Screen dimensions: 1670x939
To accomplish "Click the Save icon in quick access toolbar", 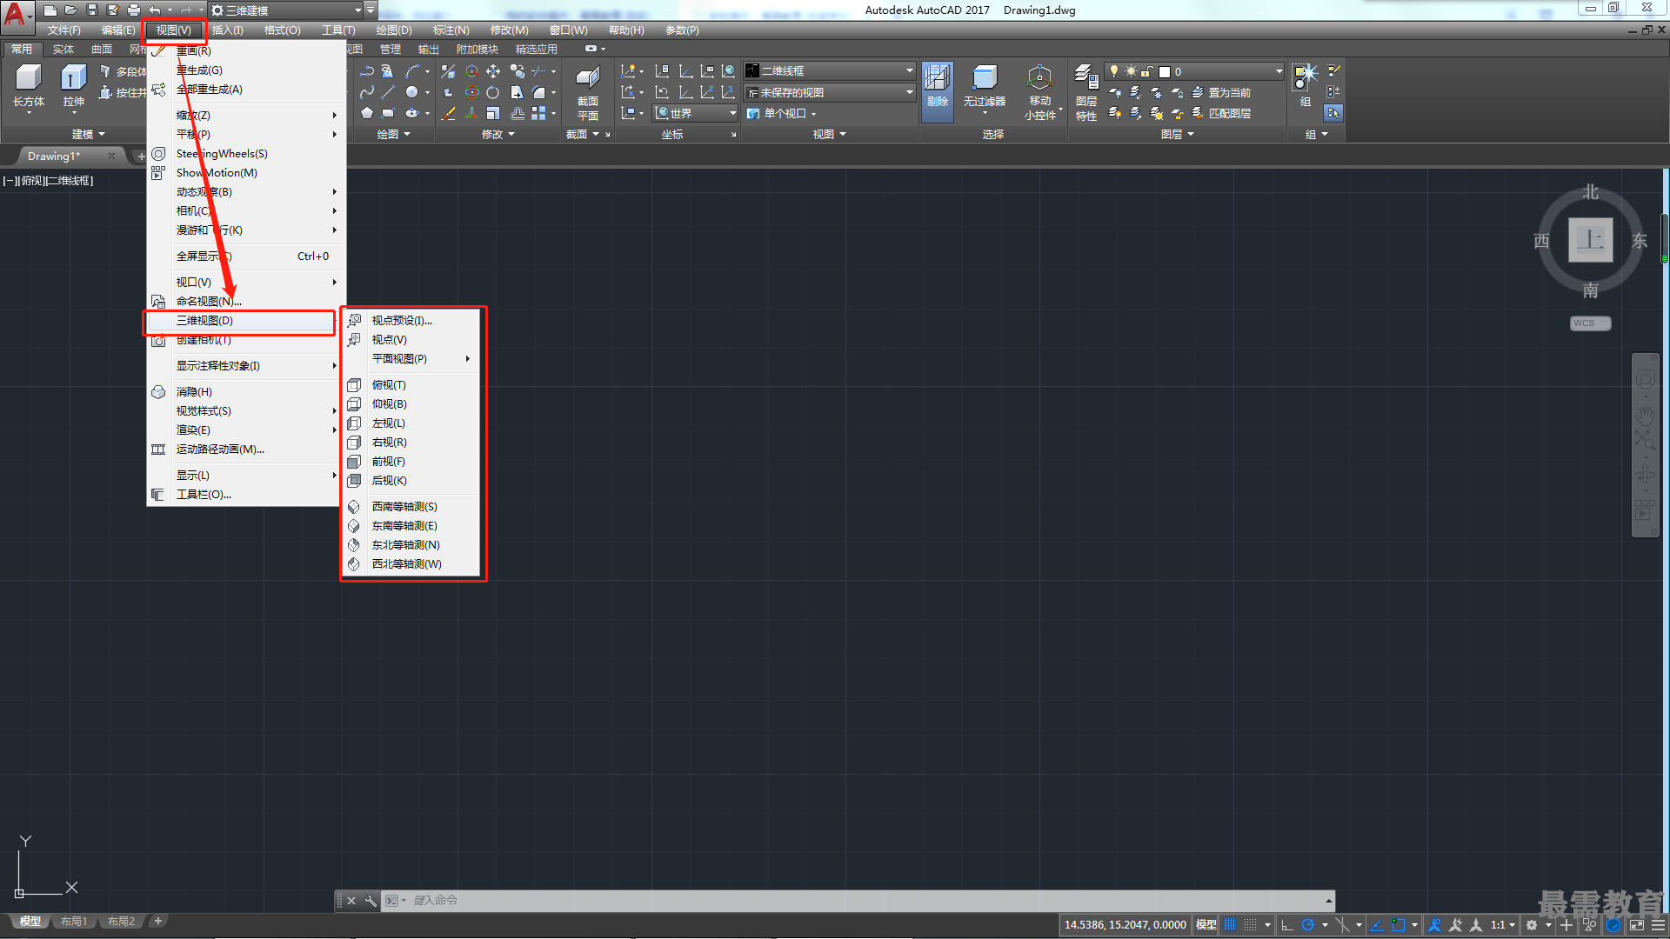I will tap(92, 10).
